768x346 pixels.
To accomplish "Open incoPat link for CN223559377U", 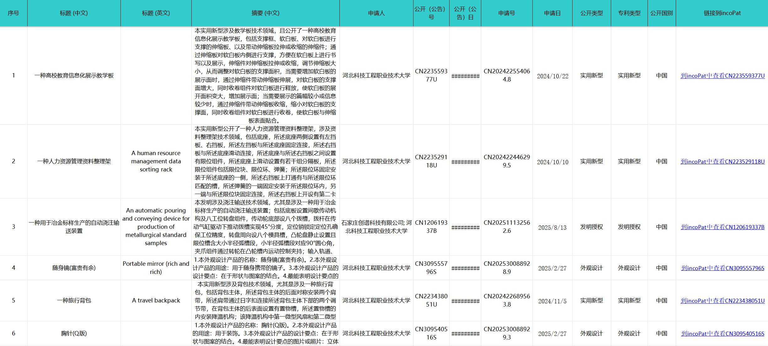I will [722, 76].
